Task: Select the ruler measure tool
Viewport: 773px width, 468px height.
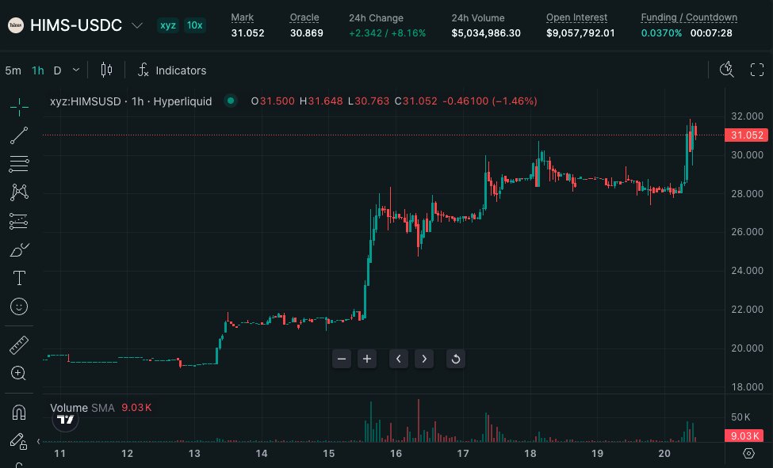Action: coord(19,344)
